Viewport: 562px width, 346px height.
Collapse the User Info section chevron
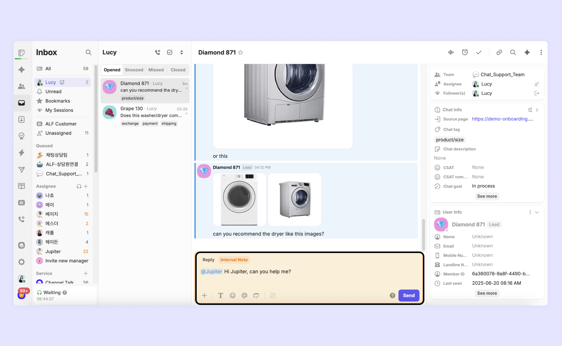537,212
